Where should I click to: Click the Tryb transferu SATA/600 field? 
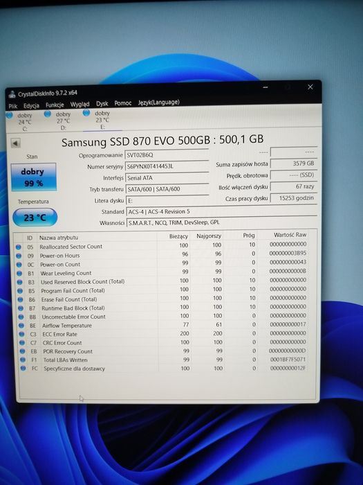click(167, 188)
